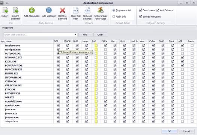
Task: Enable ASR for MSACCESS.EXE
Action: coord(182,70)
